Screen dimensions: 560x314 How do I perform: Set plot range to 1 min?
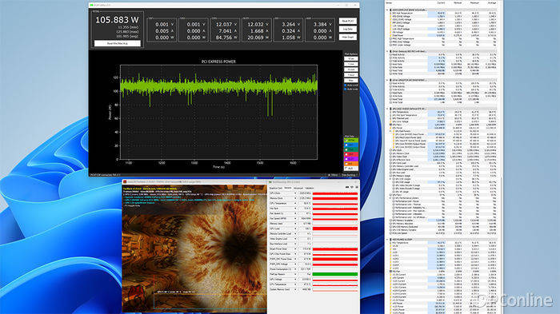[x=351, y=64]
